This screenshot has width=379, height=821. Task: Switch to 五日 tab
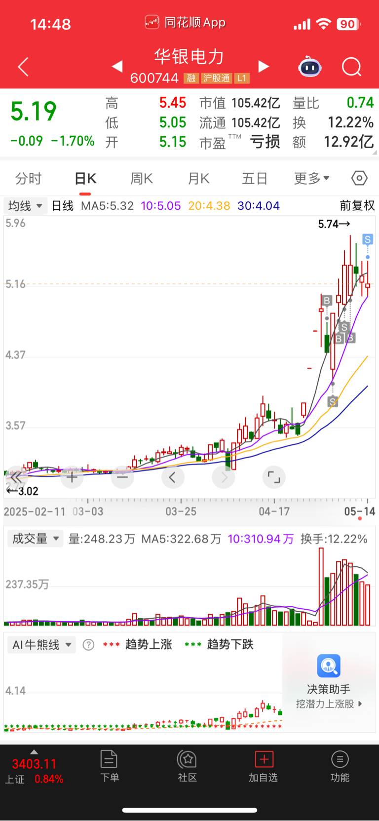pos(255,178)
